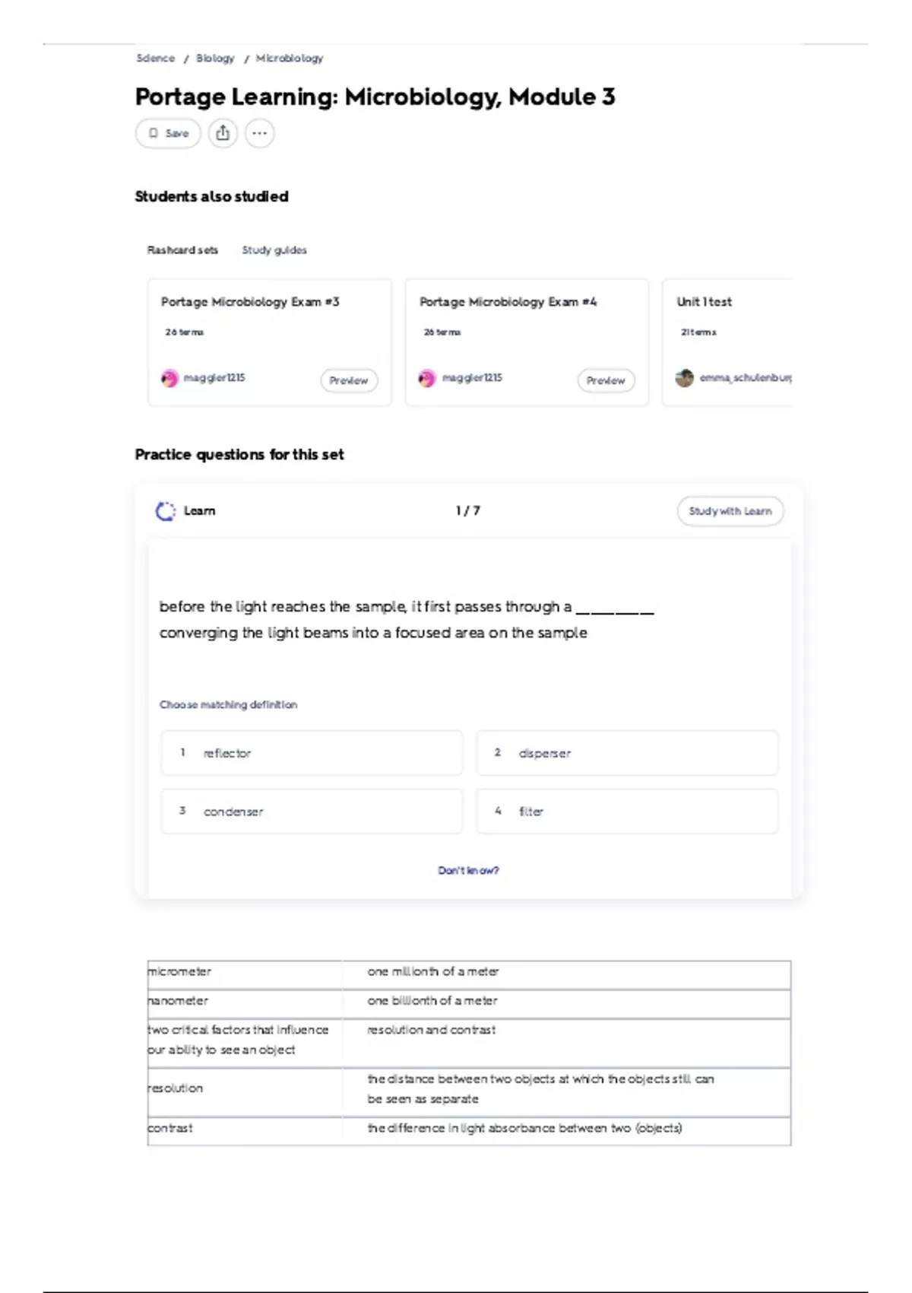Switch to Study guides tab
This screenshot has height=1293, width=912.
[x=274, y=250]
